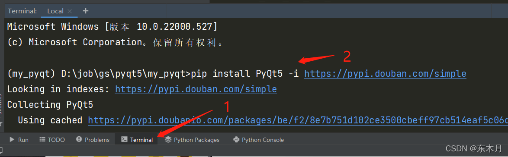Click the Problems warning icon
This screenshot has width=508, height=157.
79,140
